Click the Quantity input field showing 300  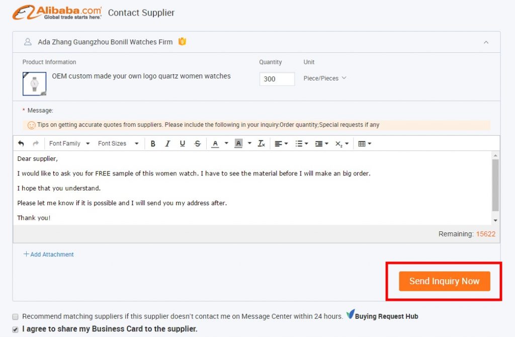tap(277, 79)
